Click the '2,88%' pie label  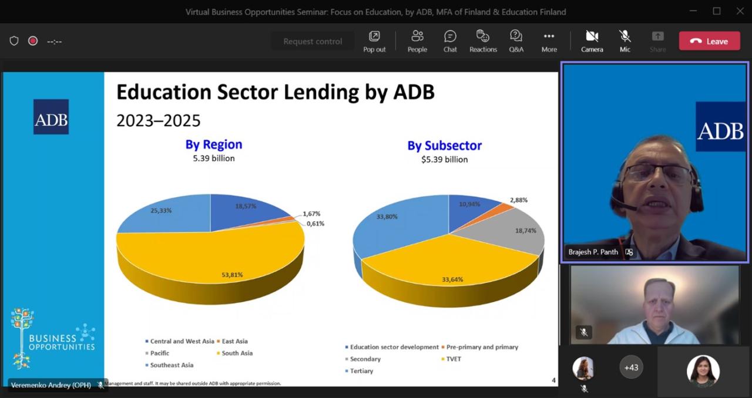[519, 200]
